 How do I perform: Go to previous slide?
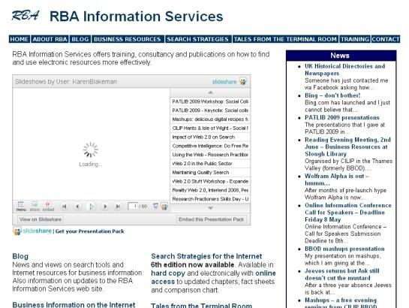point(77,207)
